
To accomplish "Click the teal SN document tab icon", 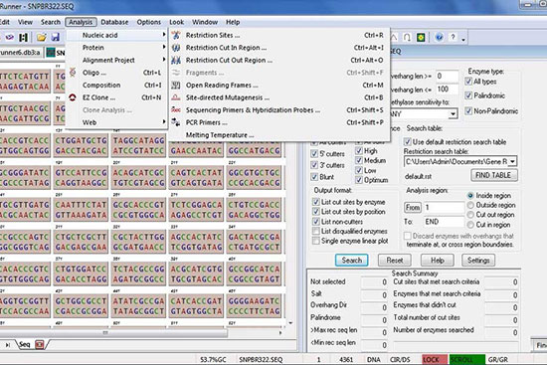I will point(51,53).
